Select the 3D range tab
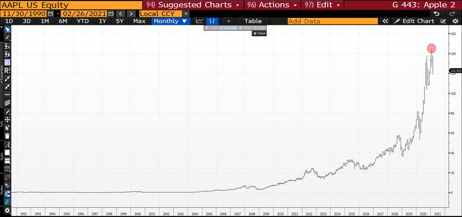 [x=27, y=21]
